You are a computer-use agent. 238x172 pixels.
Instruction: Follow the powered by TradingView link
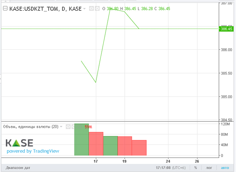[x=33, y=151]
